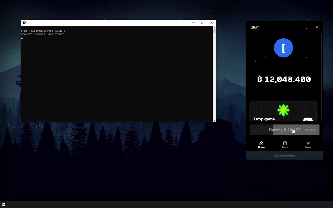The width and height of the screenshot is (333, 208).
Task: Switch to the Home tab
Action: click(x=261, y=145)
